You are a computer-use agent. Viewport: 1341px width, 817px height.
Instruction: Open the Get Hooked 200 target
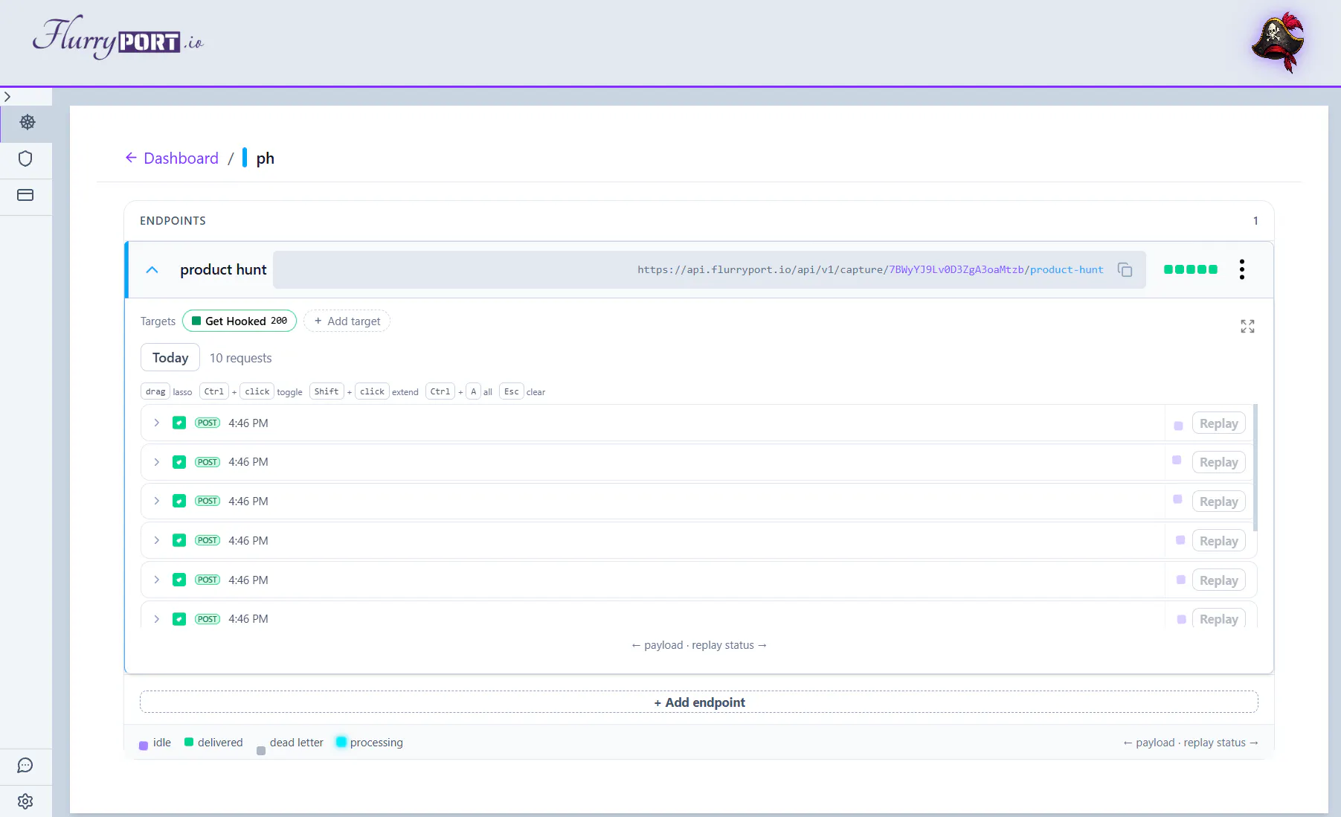click(239, 321)
